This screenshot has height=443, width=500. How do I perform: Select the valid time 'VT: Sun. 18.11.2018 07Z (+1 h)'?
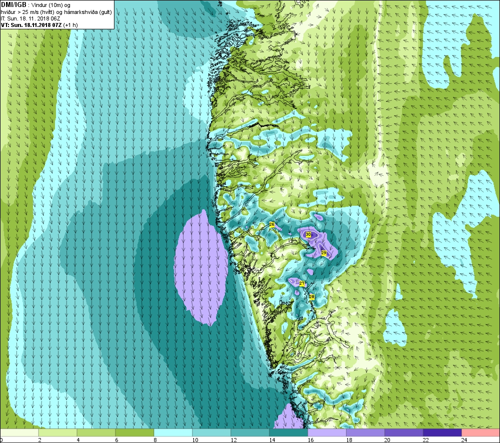pyautogui.click(x=39, y=25)
